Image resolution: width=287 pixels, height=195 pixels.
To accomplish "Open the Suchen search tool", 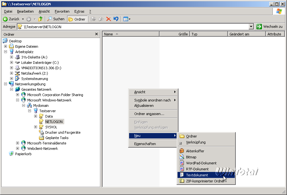I will (56, 19).
